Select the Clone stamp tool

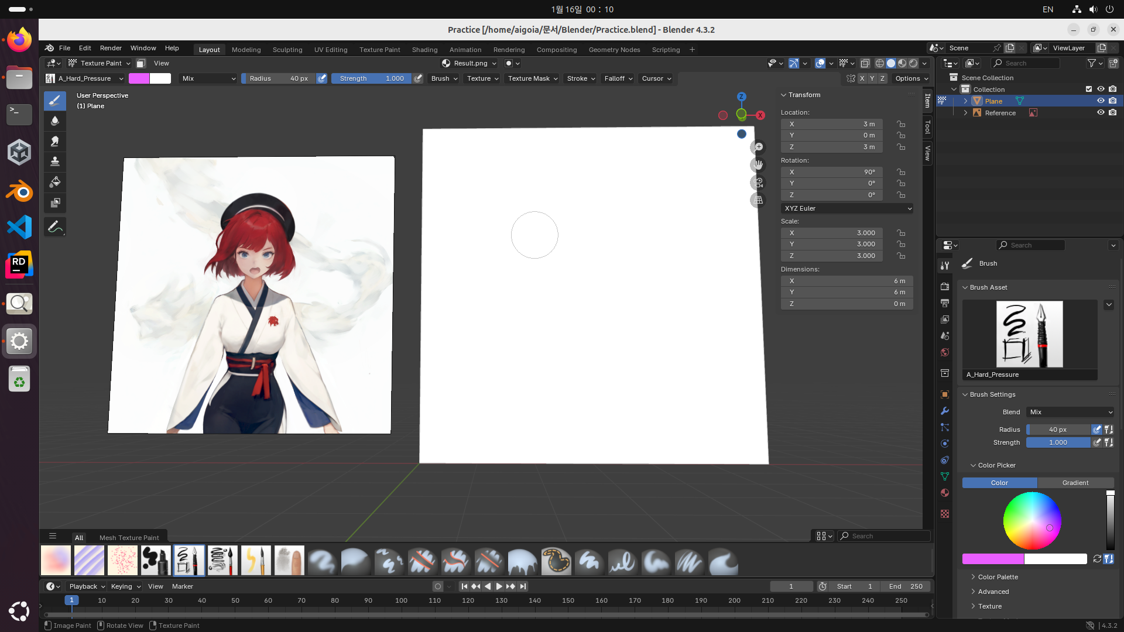point(55,162)
